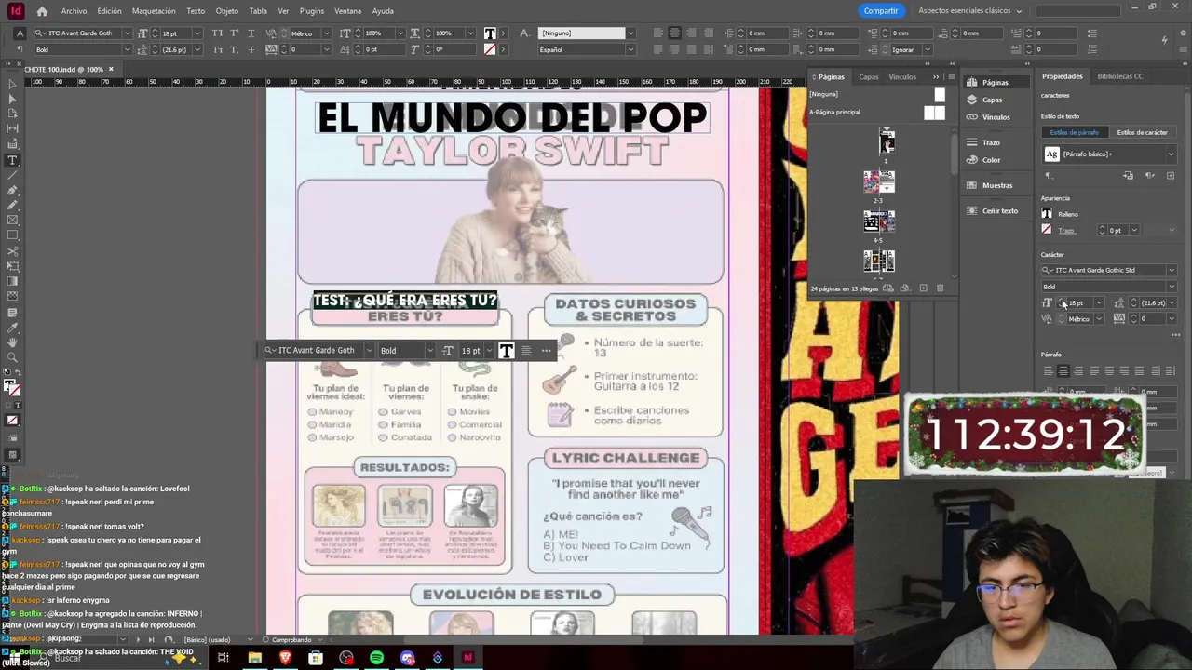This screenshot has width=1192, height=670.
Task: Show more Character options in Properties
Action: click(x=1175, y=334)
